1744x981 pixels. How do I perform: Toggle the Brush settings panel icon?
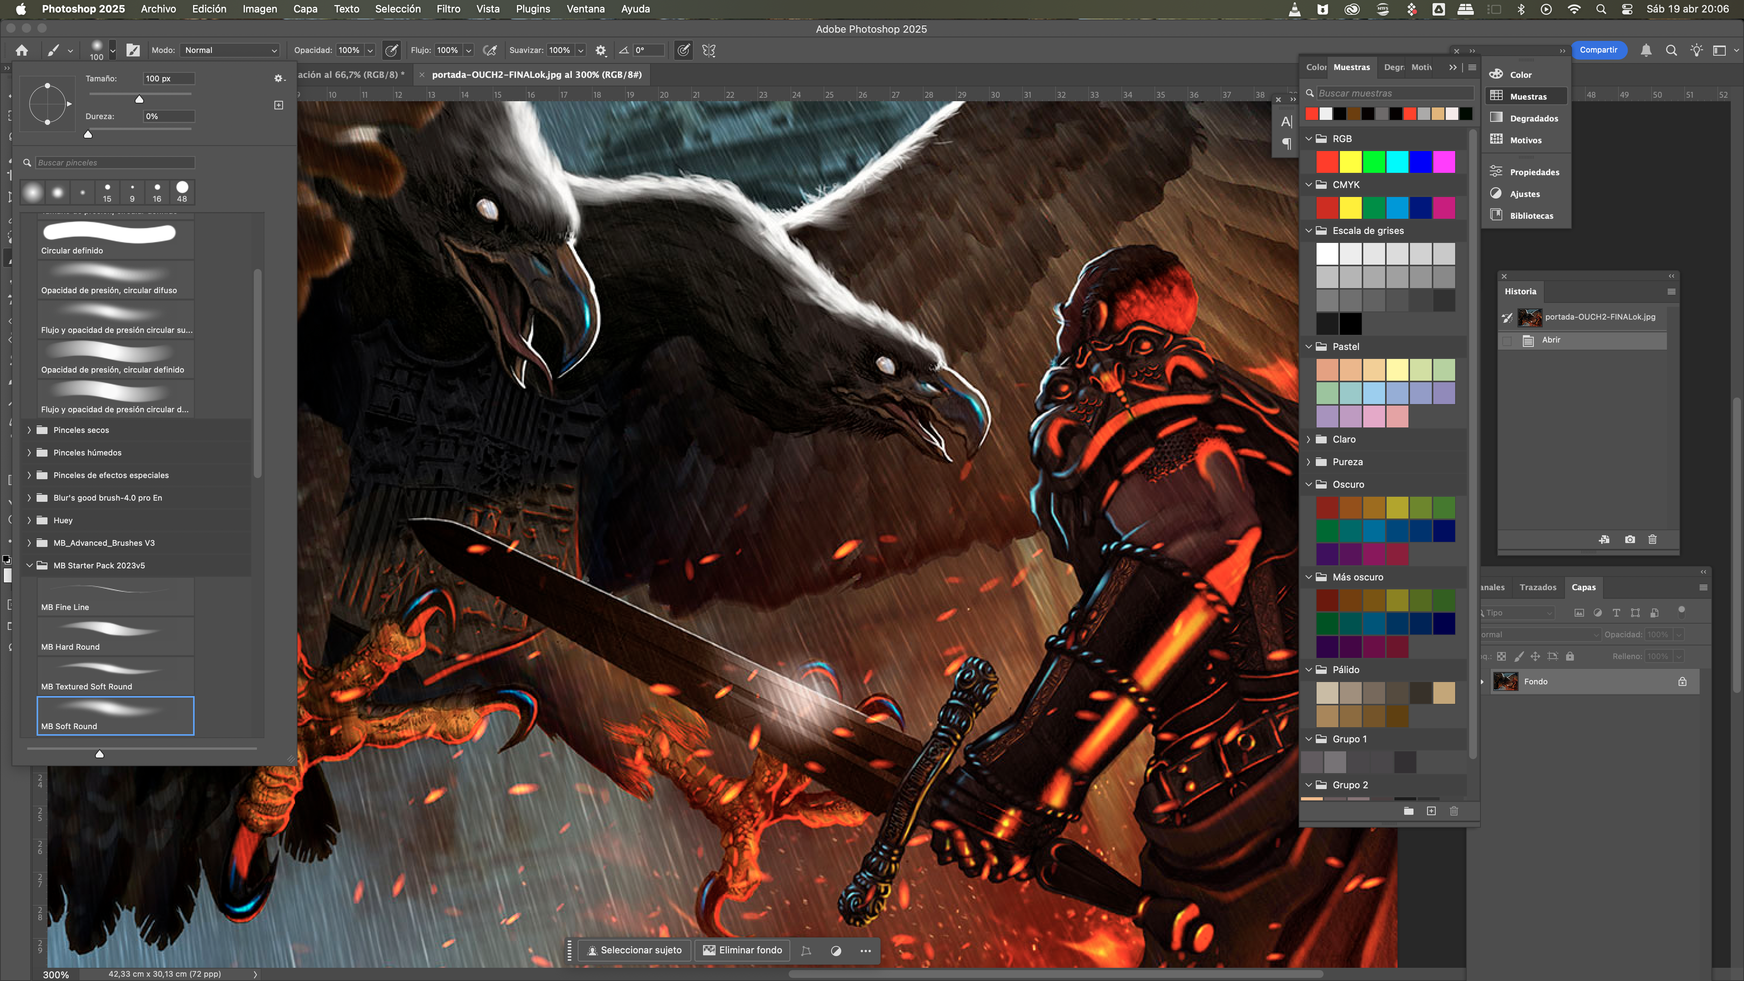[134, 50]
